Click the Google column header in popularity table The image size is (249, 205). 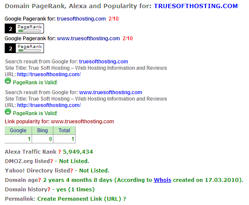18,131
